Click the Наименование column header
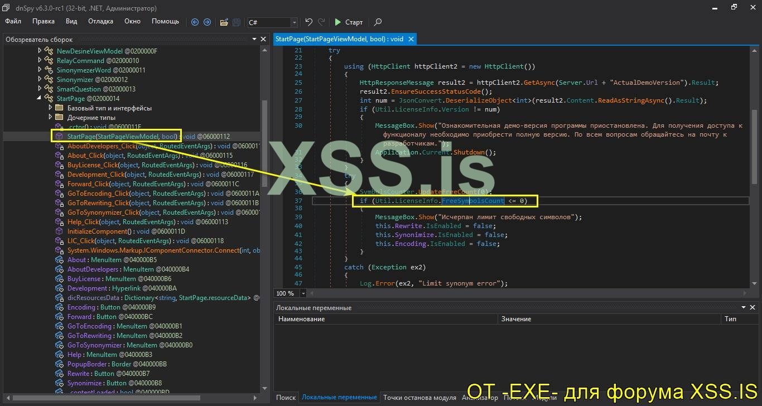Viewport: 762px width, 406px height. pos(386,319)
